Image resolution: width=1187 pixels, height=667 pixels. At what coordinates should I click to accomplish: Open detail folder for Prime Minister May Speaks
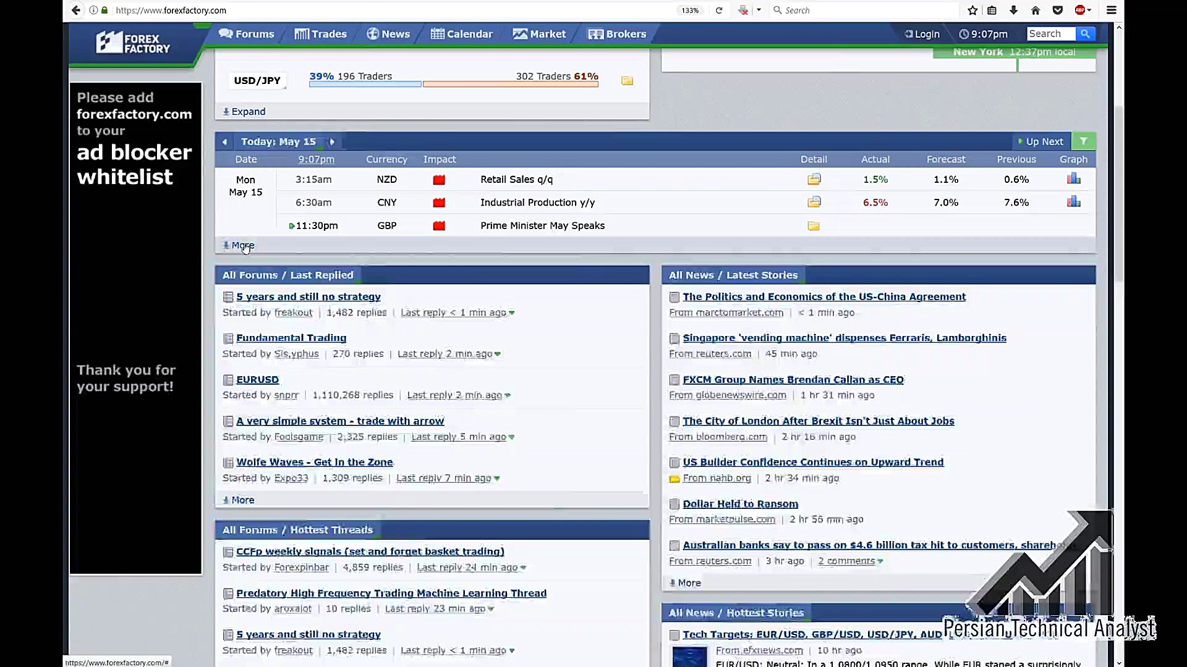click(x=814, y=226)
